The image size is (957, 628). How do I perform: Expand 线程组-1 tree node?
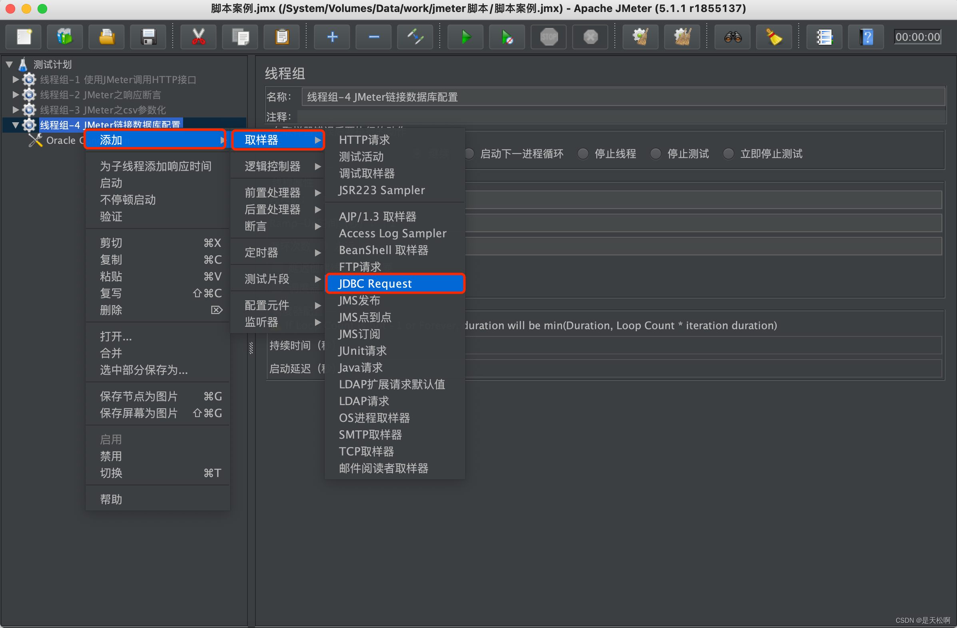point(15,79)
